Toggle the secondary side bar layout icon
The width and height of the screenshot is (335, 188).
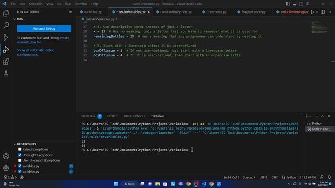pos(301,4)
